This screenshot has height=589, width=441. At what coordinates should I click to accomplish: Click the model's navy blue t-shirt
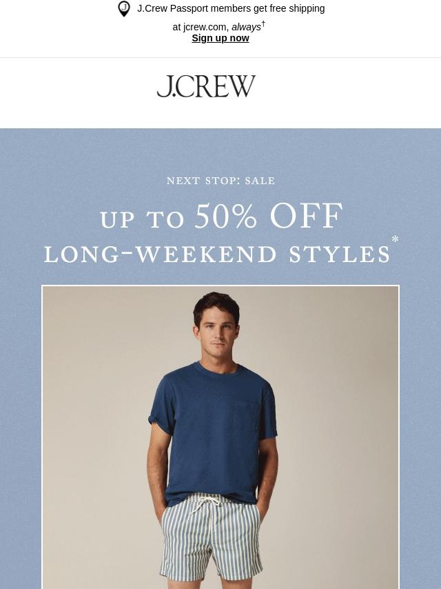tap(213, 432)
